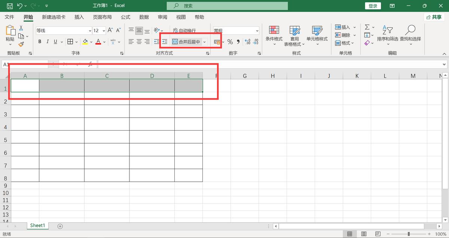Screen dimensions: 449x238
Task: Toggle bold formatting on selected cells
Action: [40, 41]
